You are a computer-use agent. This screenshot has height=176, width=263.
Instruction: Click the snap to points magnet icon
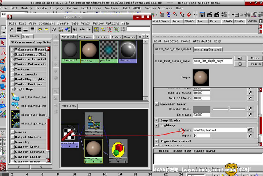175,15
